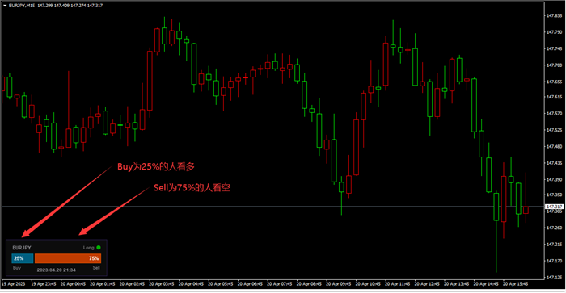Click the triangle arrow before EURJPY,M15 title
566x293 pixels.
(x=5, y=6)
